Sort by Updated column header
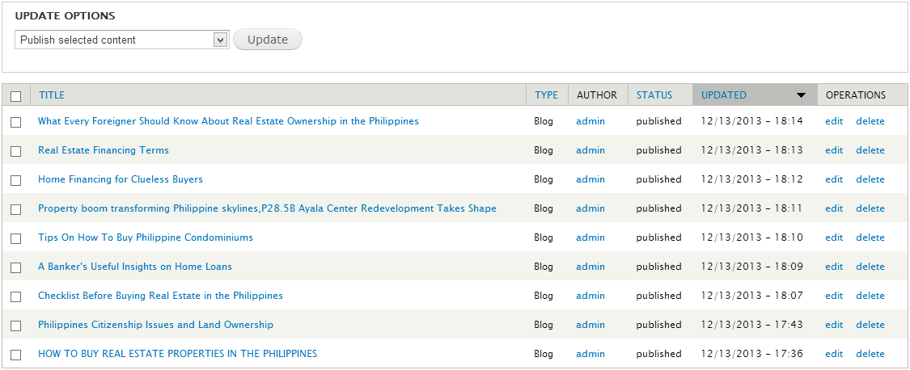 (x=723, y=95)
